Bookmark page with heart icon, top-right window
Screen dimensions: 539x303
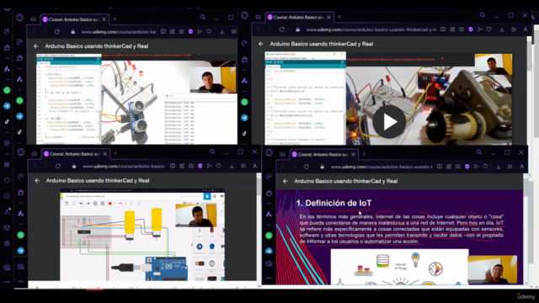pos(488,29)
